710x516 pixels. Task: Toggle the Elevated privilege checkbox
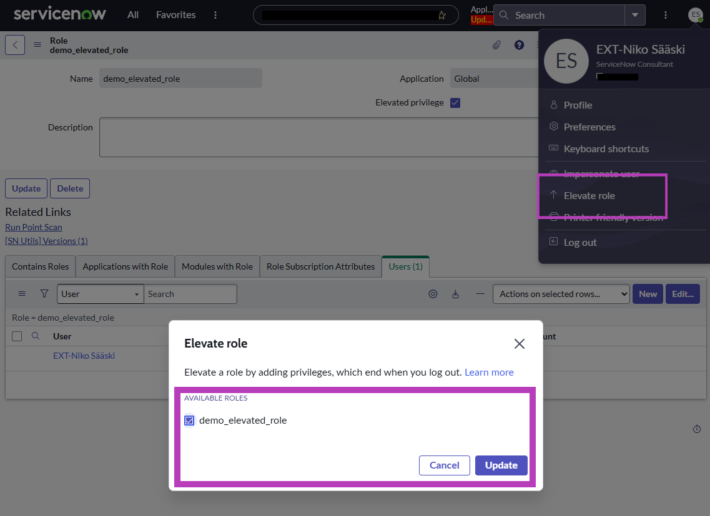tap(455, 103)
